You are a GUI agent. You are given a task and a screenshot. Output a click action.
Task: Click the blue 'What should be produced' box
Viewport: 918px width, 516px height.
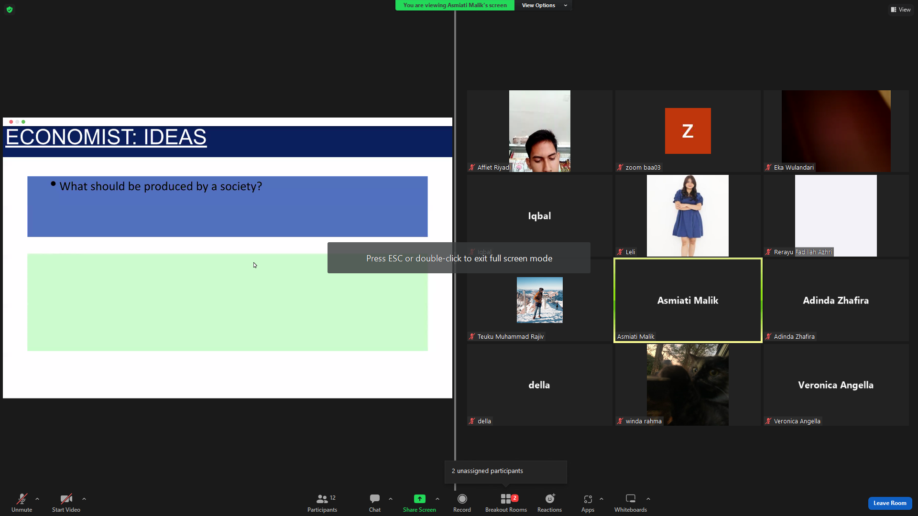(x=228, y=206)
